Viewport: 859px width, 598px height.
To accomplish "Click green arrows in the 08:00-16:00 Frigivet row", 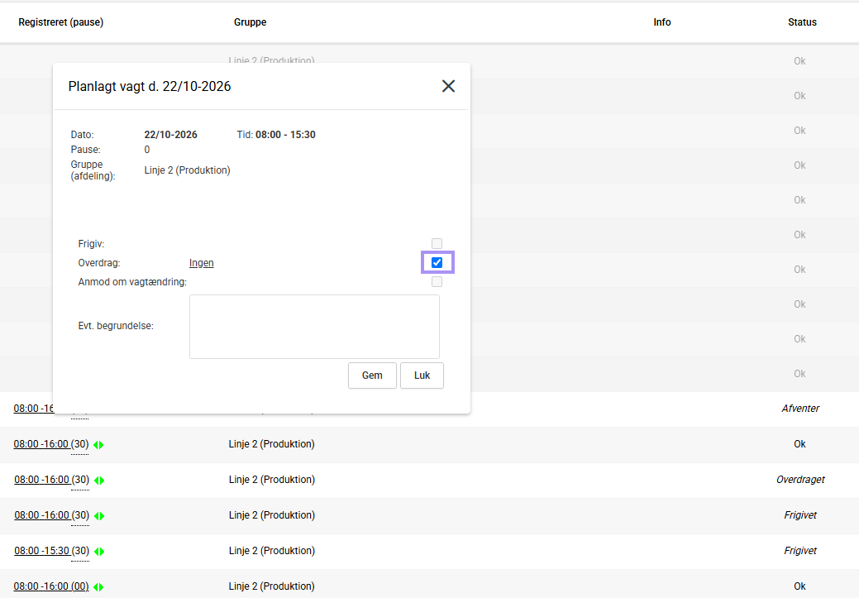I will (x=99, y=516).
